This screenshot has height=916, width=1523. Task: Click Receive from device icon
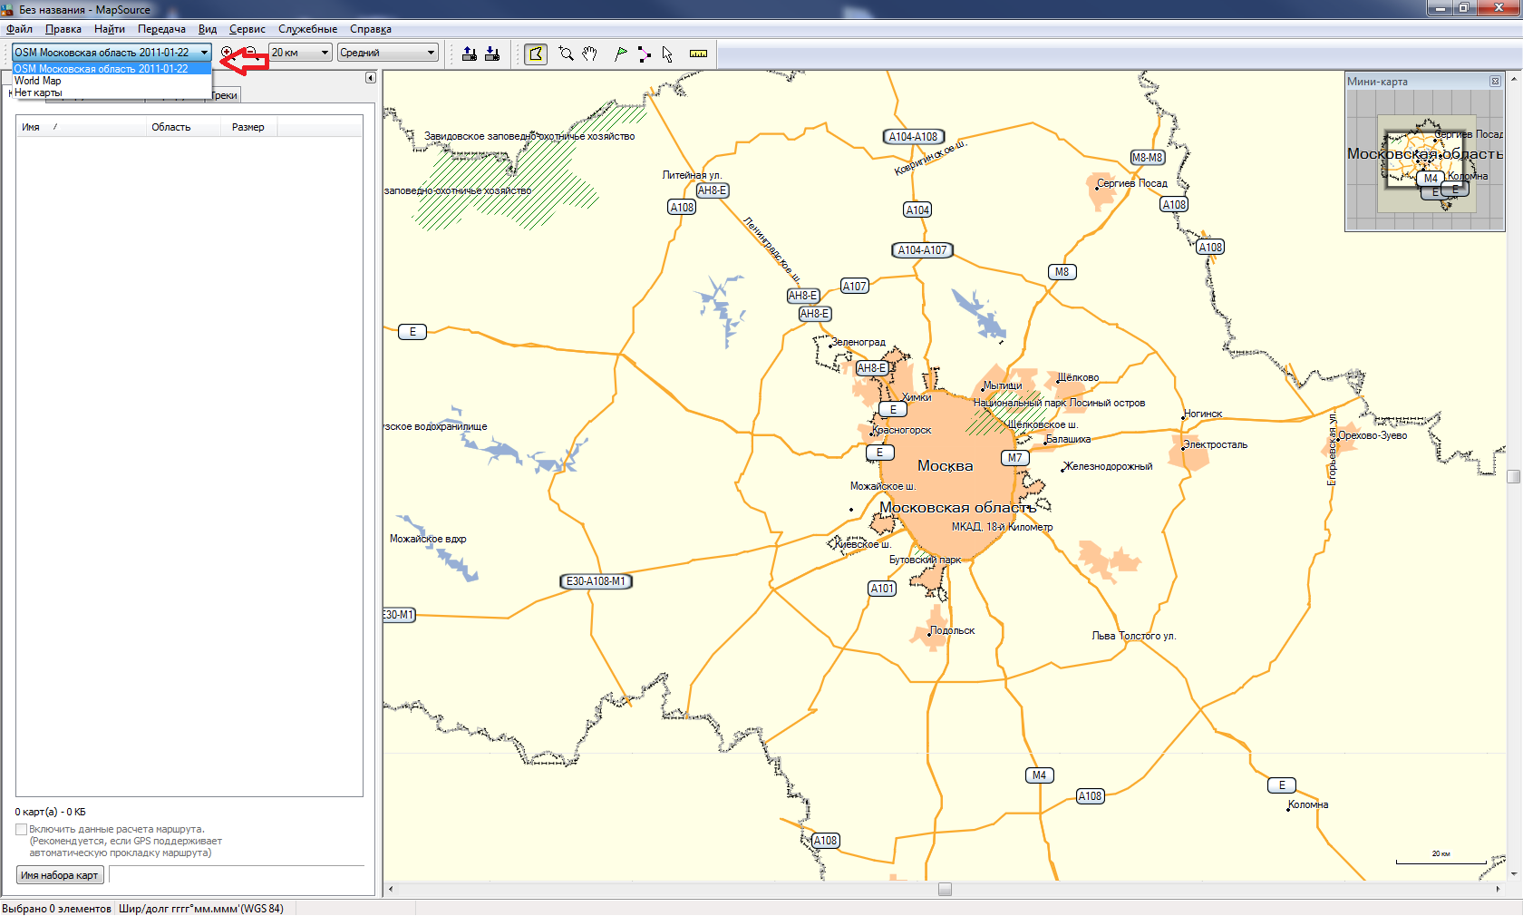492,54
